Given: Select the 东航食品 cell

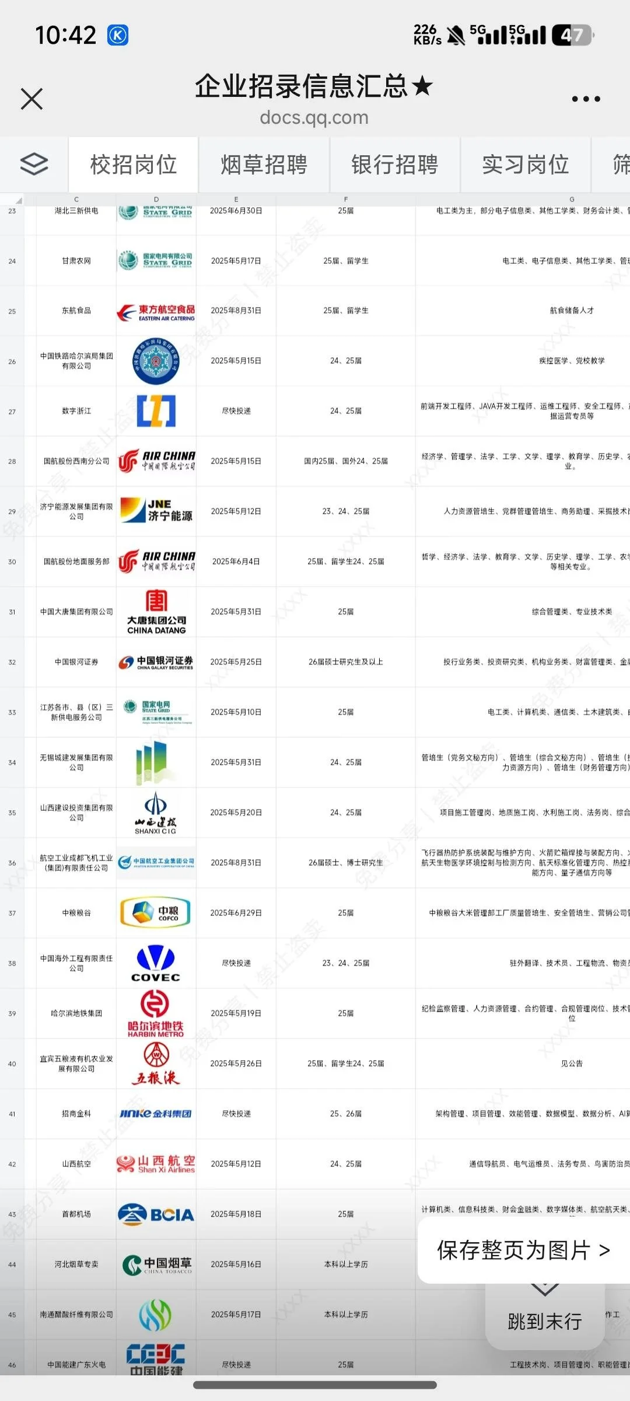Looking at the screenshot, I should tap(76, 311).
